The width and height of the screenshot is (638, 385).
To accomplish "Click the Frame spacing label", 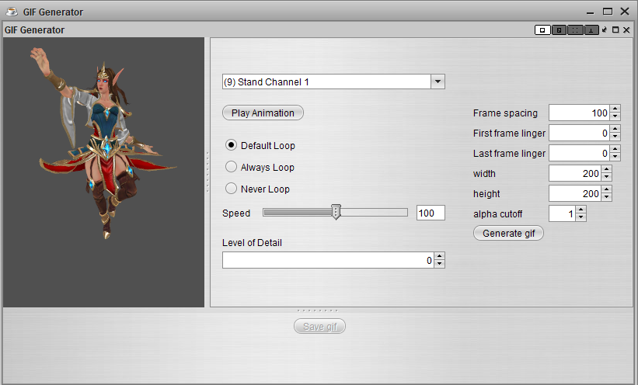I will (505, 113).
